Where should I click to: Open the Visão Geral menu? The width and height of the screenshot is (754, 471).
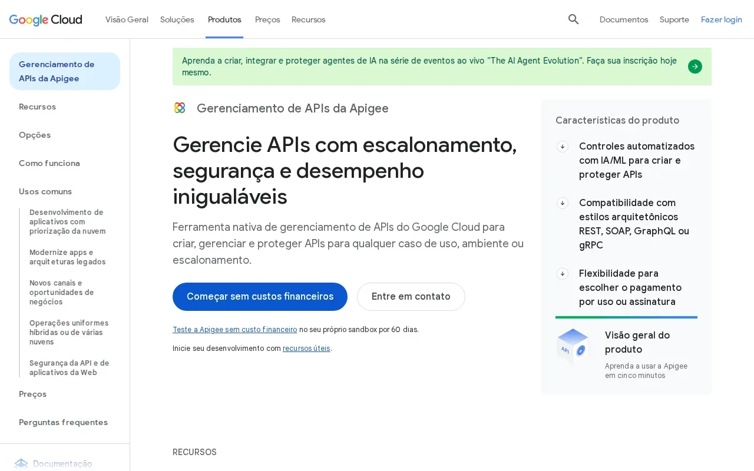(127, 19)
